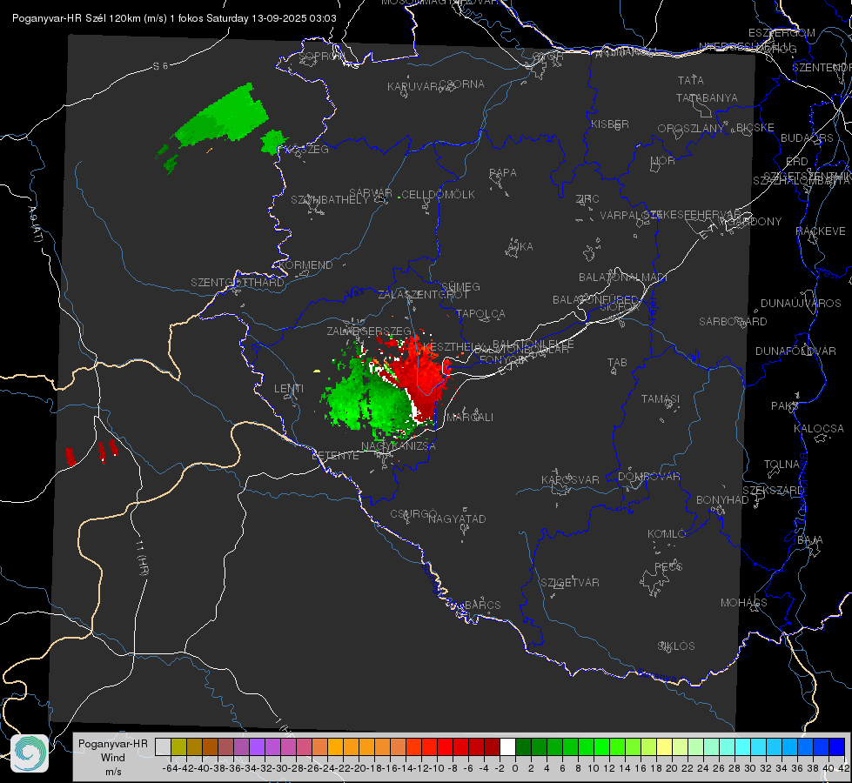Click the TAPOLCA town label
The image size is (852, 783).
tap(480, 313)
